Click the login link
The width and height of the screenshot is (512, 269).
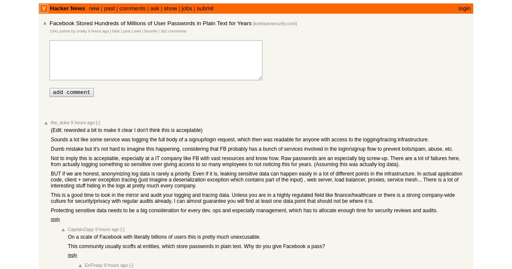464,9
